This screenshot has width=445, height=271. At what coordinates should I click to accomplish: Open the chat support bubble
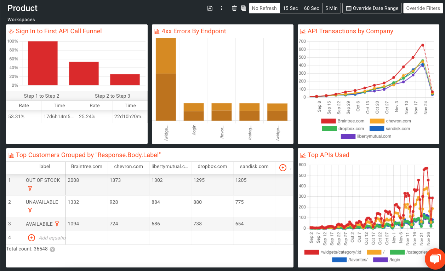tap(435, 259)
